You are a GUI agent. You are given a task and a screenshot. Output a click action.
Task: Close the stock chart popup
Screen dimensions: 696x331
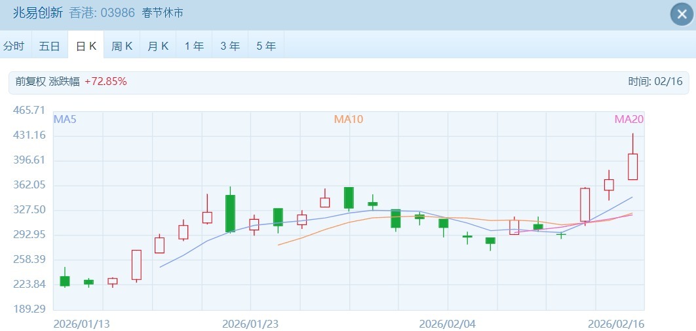click(x=682, y=14)
